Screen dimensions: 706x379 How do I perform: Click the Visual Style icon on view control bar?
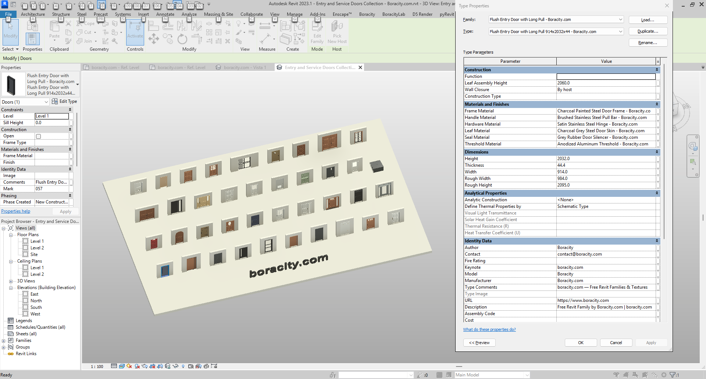click(x=122, y=366)
